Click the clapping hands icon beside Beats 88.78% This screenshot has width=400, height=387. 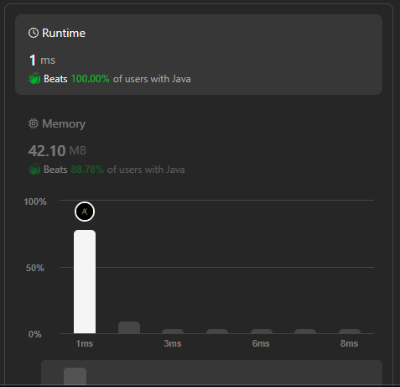[x=34, y=170]
